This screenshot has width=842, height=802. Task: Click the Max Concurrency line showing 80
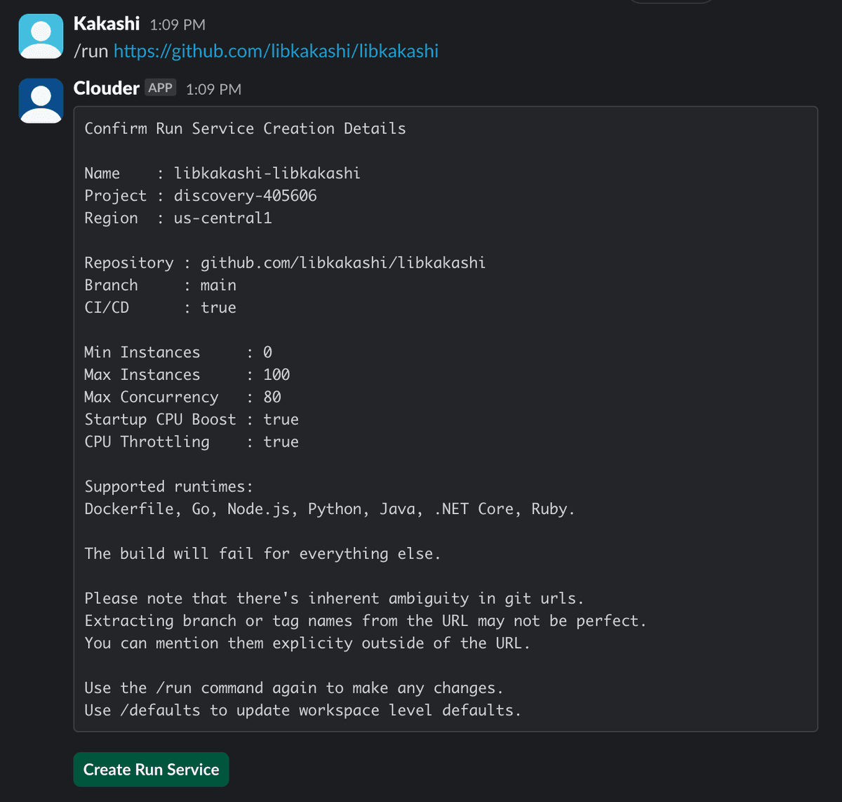point(182,397)
